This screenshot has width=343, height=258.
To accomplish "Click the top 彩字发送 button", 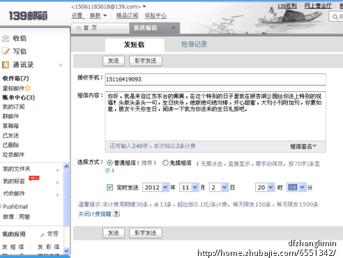I will click(x=146, y=61).
